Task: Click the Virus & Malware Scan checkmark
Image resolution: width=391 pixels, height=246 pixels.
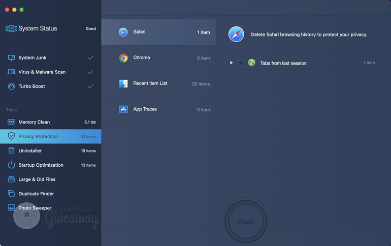Action: tap(90, 72)
